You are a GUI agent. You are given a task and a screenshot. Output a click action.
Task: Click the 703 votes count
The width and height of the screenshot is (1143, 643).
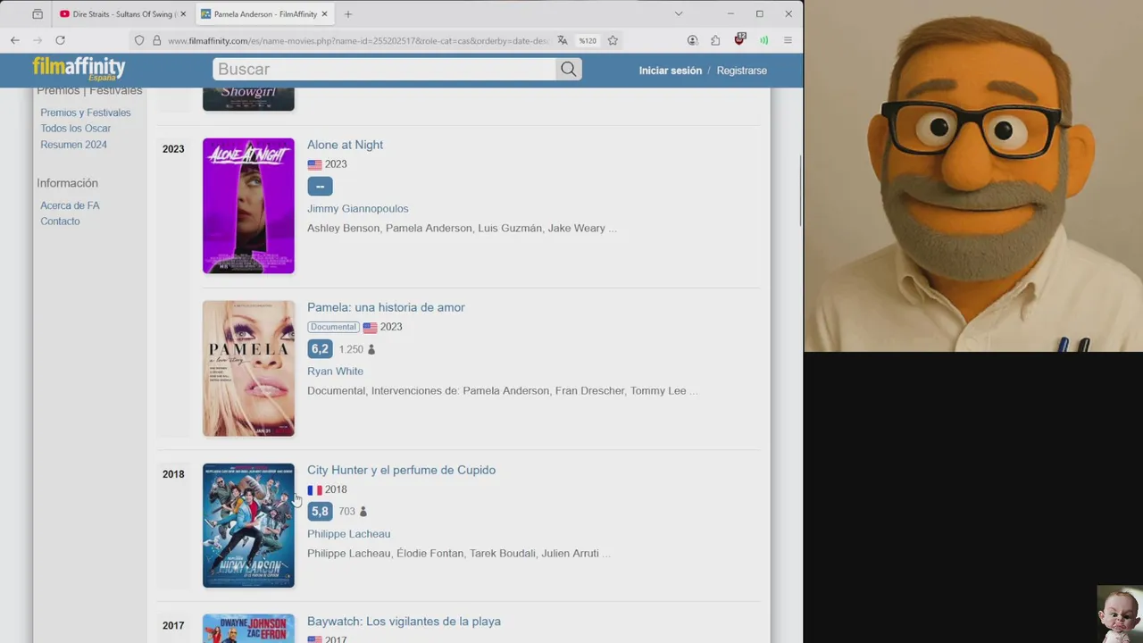point(346,513)
